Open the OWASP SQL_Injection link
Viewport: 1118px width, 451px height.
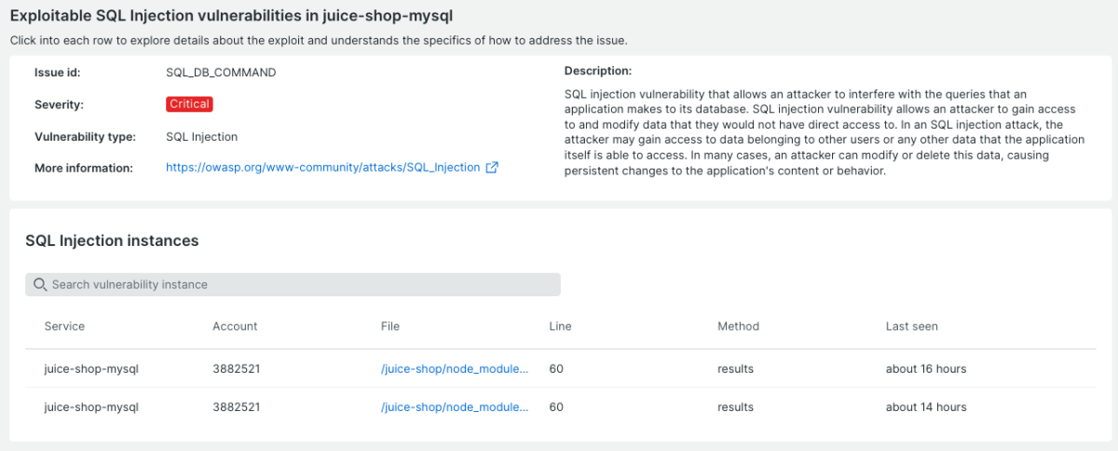[x=322, y=168]
